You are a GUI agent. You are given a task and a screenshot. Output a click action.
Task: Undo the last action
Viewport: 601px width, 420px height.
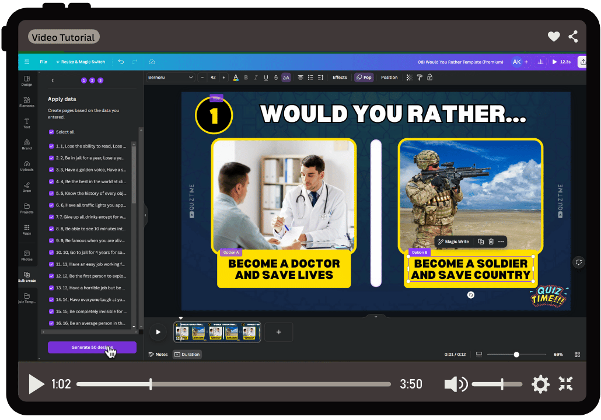coord(121,62)
